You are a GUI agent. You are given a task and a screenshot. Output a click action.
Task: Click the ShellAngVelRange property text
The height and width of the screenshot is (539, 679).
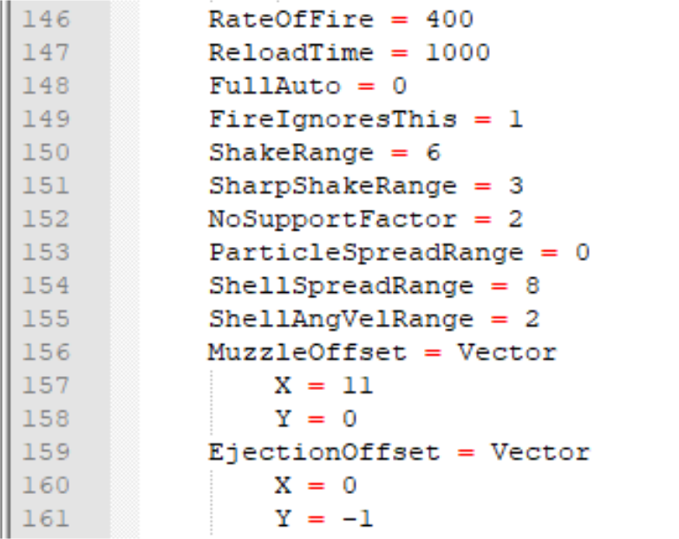[x=341, y=319]
